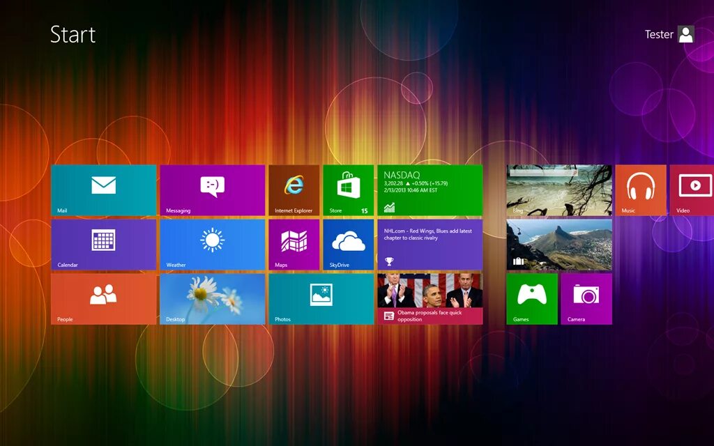The height and width of the screenshot is (446, 714).
Task: Launch Internet Explorer tile
Action: coord(294,190)
